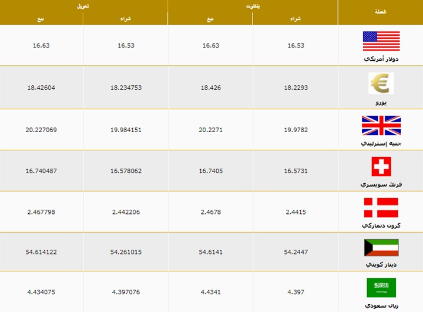This screenshot has width=423, height=312.
Task: Click the United States flag icon
Action: (381, 41)
